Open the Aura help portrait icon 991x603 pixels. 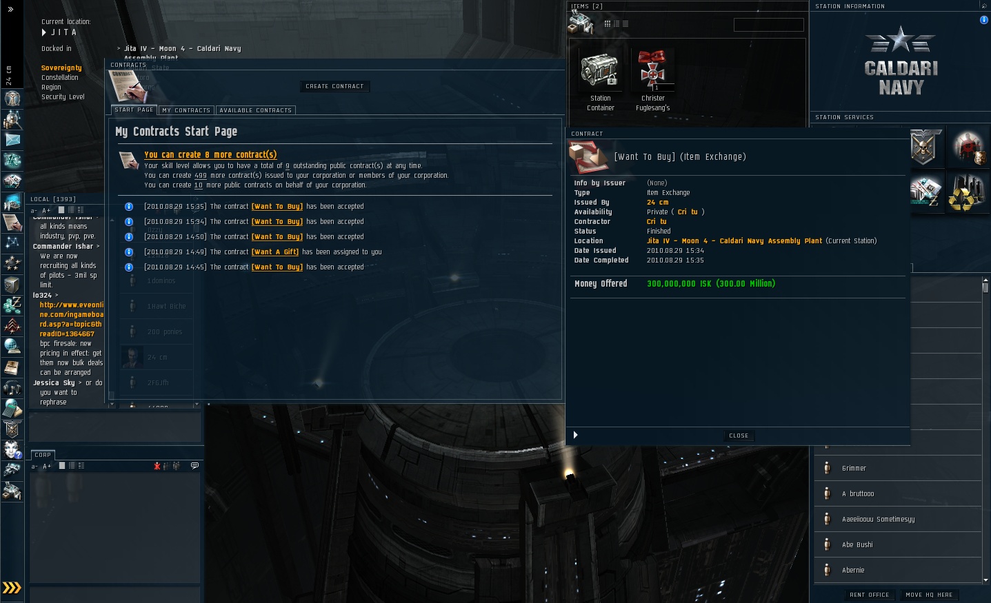12,450
